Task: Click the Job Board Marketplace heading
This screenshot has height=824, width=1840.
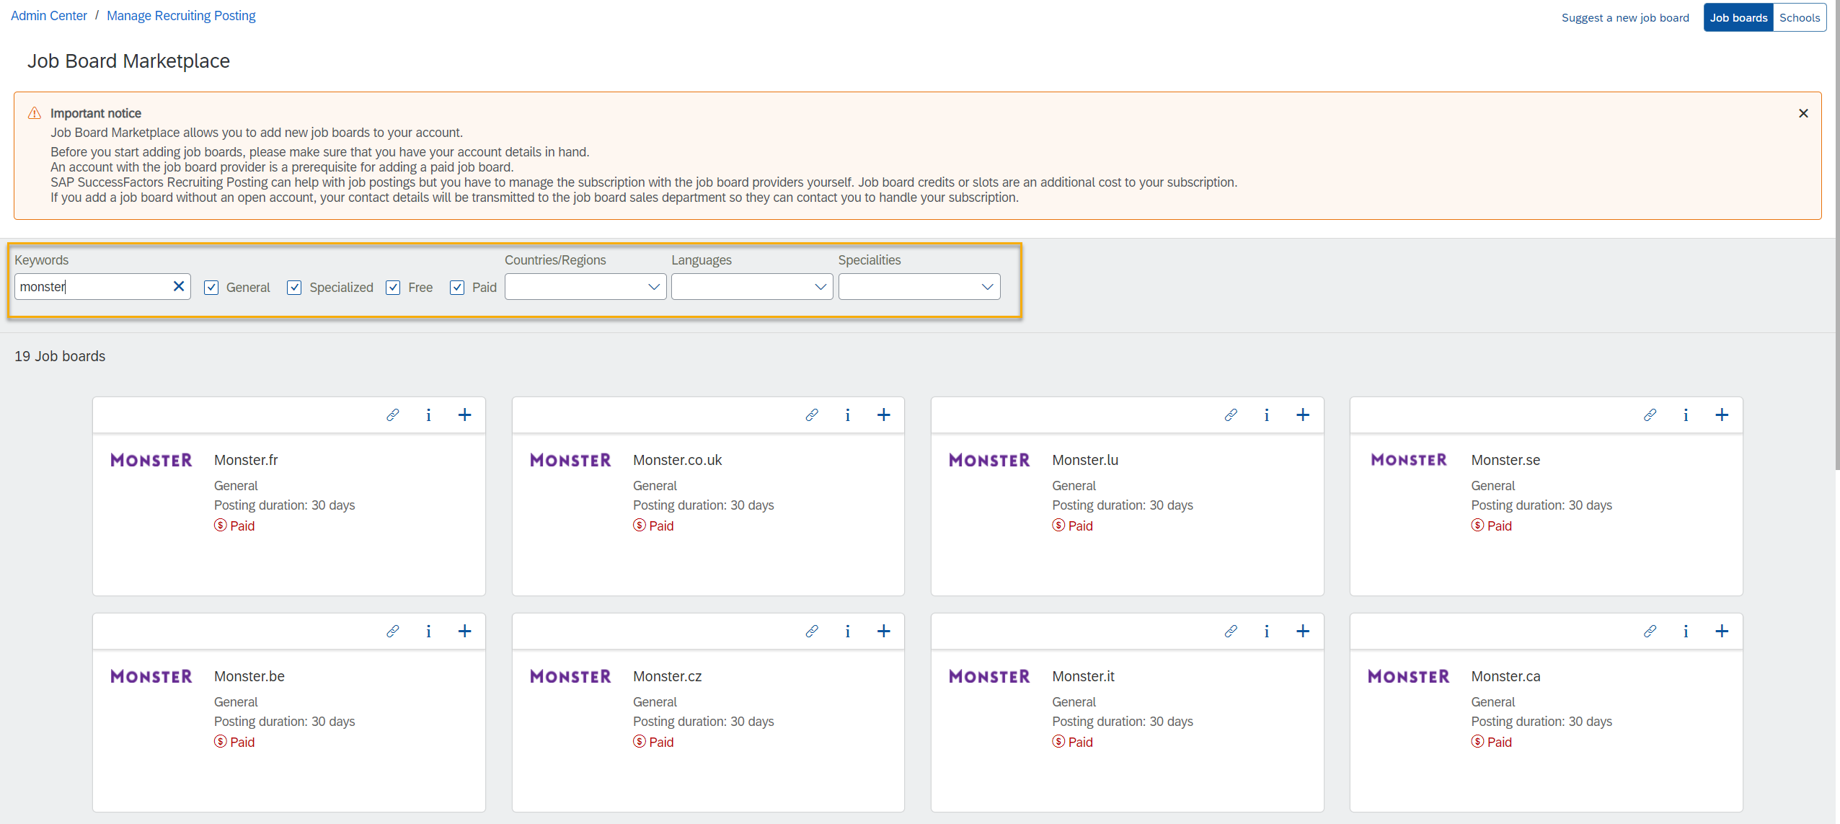Action: click(128, 61)
